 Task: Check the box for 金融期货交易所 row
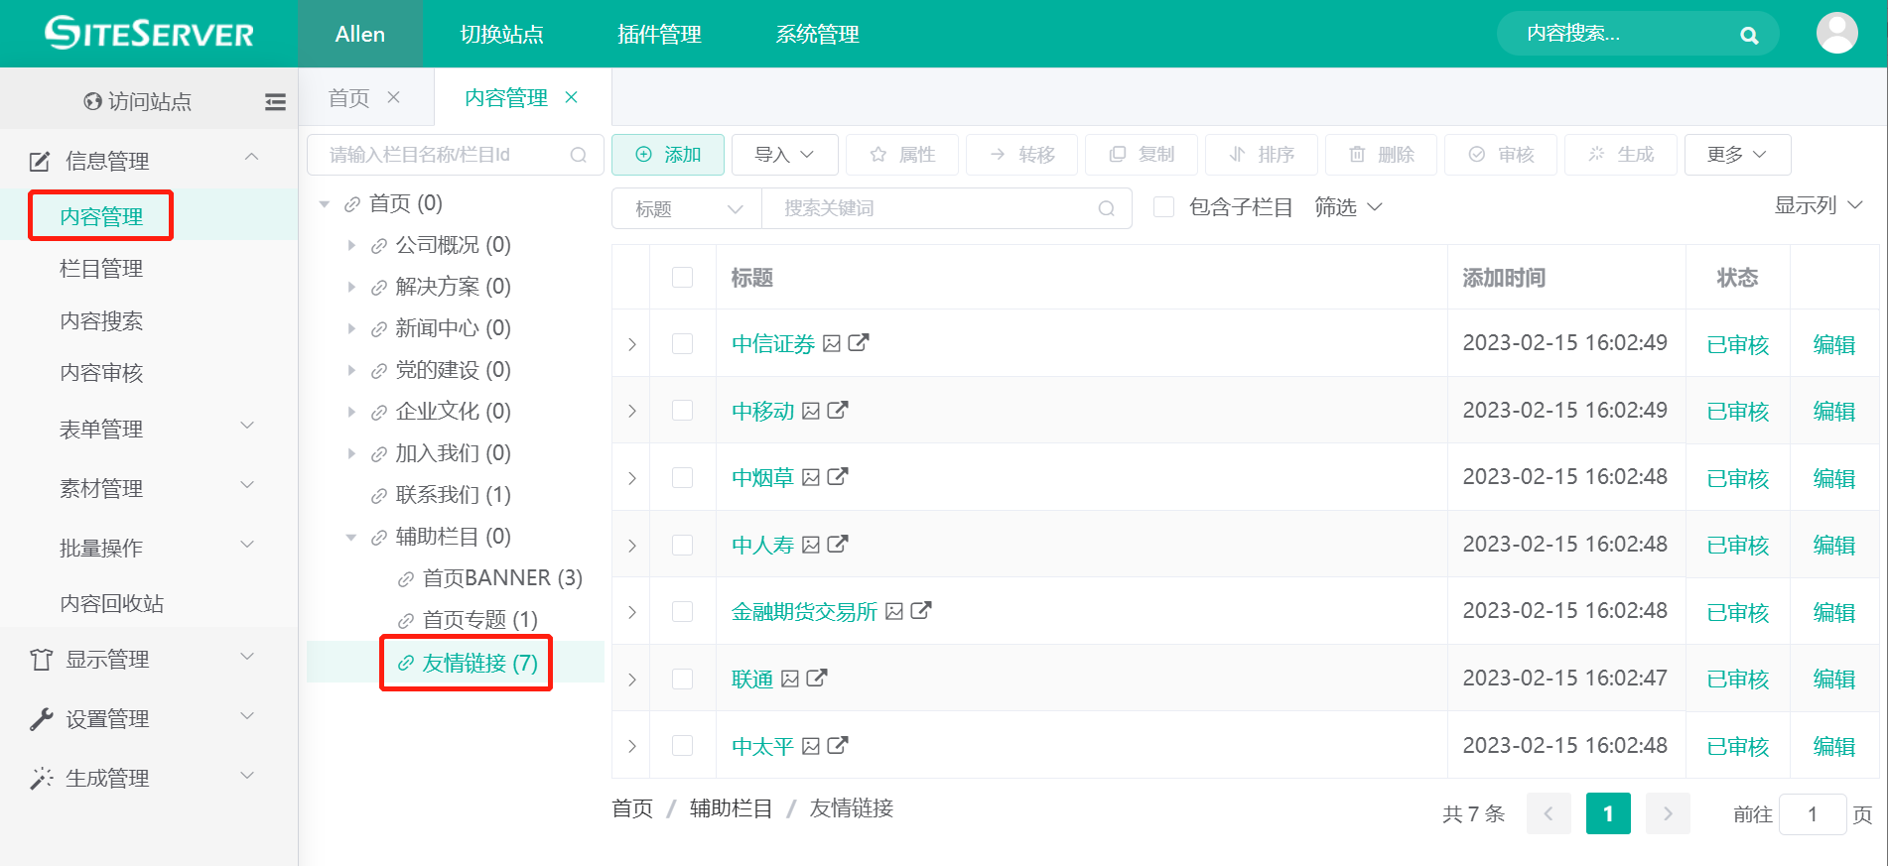click(682, 611)
